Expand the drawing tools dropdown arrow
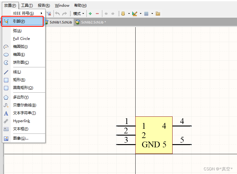Screen dimensions: 237x174 click(x=140, y=14)
